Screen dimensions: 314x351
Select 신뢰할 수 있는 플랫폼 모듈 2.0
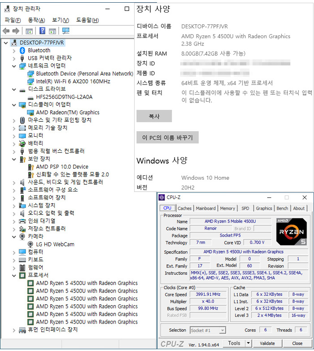point(72,175)
